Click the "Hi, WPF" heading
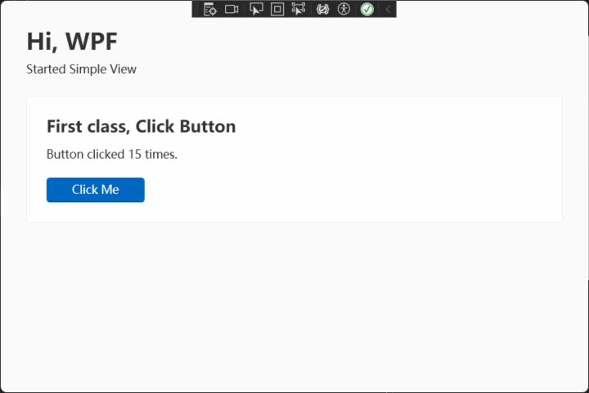 (72, 41)
